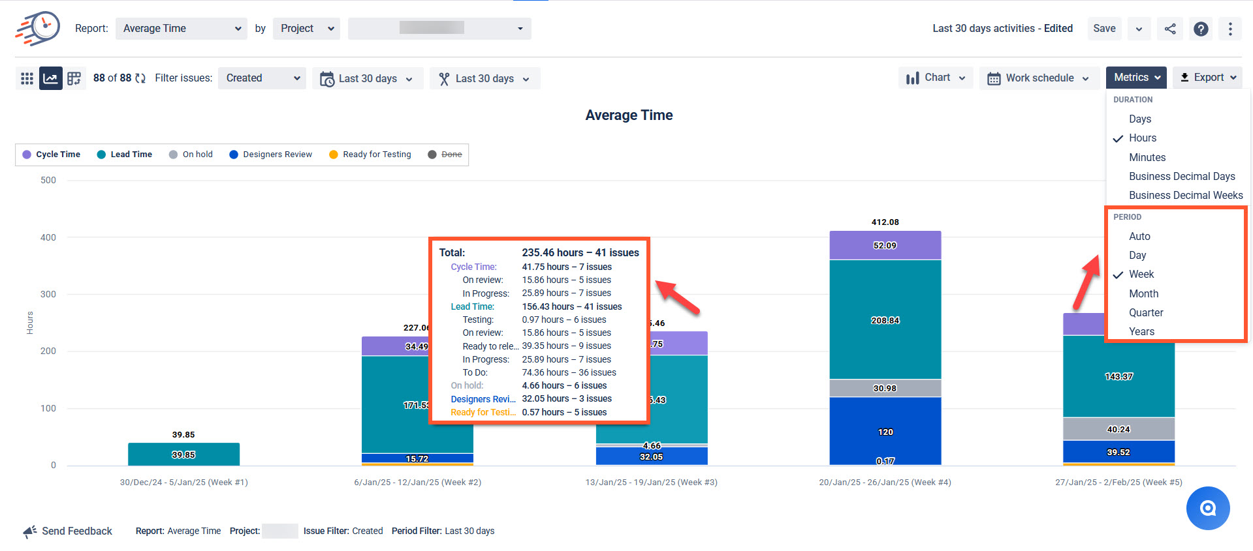Click the Chart bar icon
The image size is (1253, 551).
point(913,78)
